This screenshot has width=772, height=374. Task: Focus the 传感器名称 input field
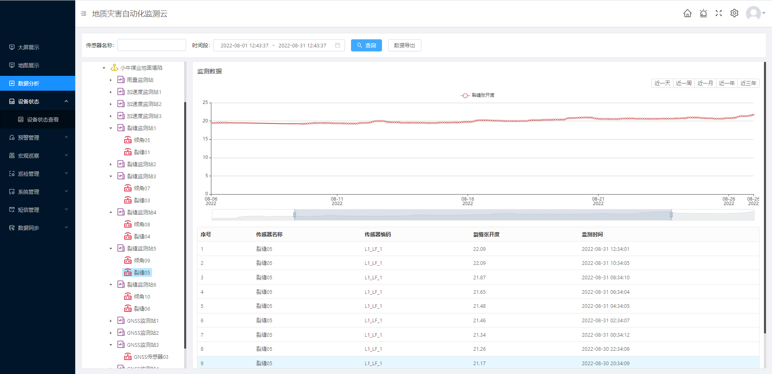(152, 45)
